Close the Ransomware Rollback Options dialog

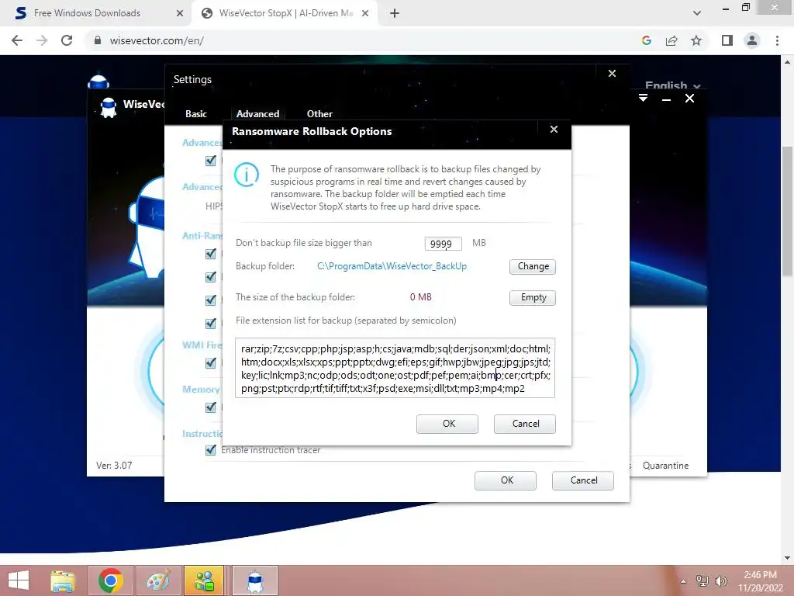[554, 130]
